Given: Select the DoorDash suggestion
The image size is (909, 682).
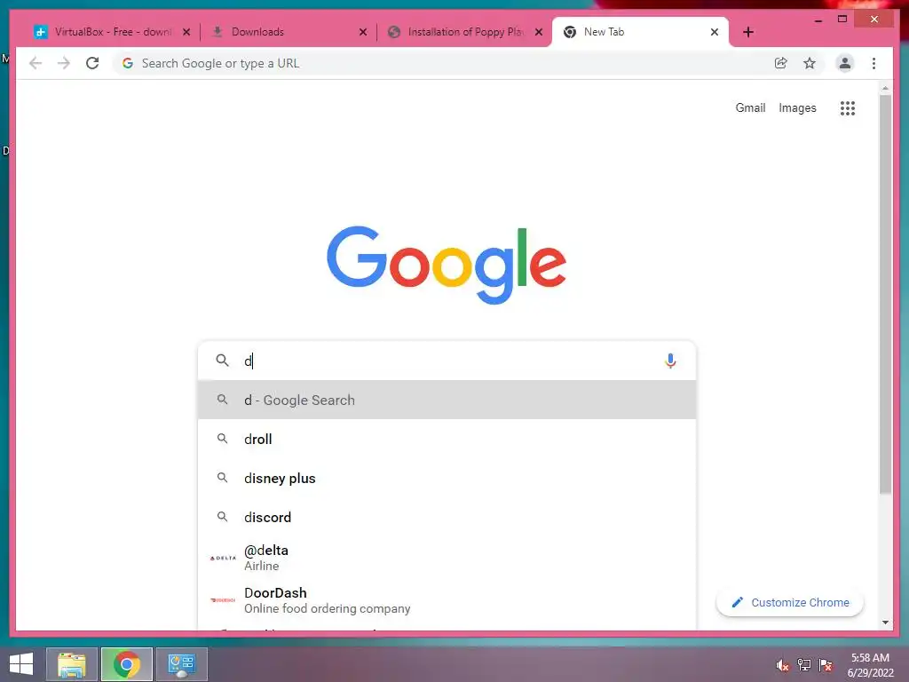Looking at the screenshot, I should (447, 600).
